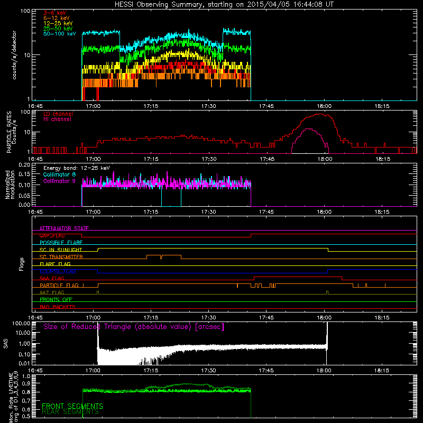Click the Flags axis title
This screenshot has width=423, height=423.
[21, 264]
